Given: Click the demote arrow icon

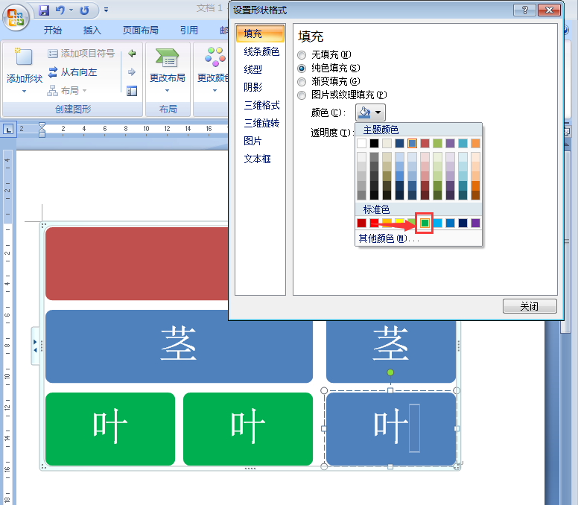Looking at the screenshot, I should point(132,72).
